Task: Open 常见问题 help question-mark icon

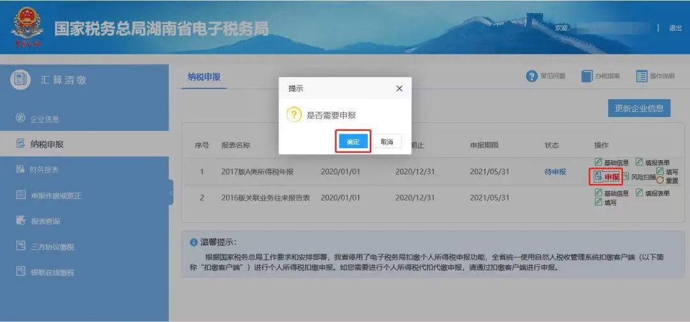Action: pos(532,76)
